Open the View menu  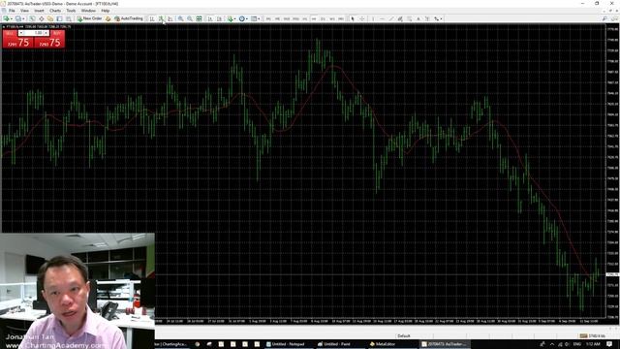[24, 11]
